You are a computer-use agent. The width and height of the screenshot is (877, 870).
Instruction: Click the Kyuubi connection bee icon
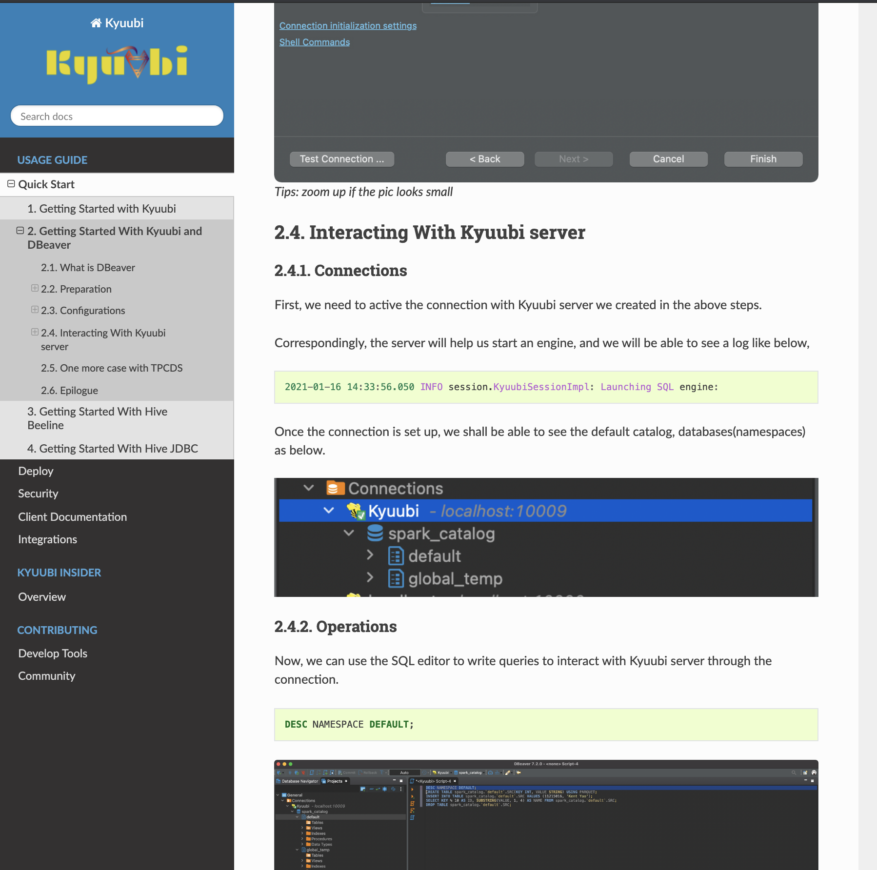(356, 511)
